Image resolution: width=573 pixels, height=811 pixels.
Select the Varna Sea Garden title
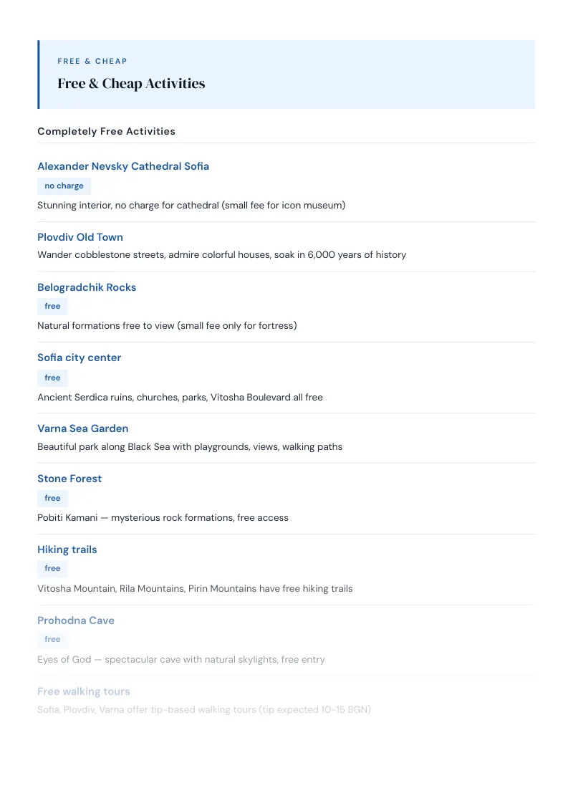(83, 428)
